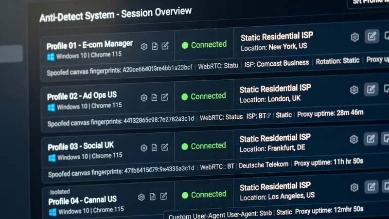The width and height of the screenshot is (389, 219).
Task: Select the highlighted item in the left sidebar
Action: (11, 54)
